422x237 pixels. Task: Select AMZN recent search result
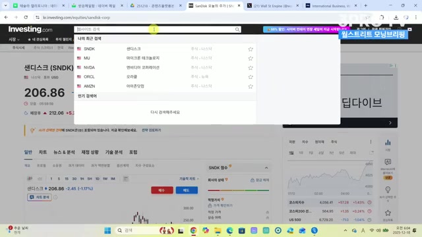[x=165, y=86]
